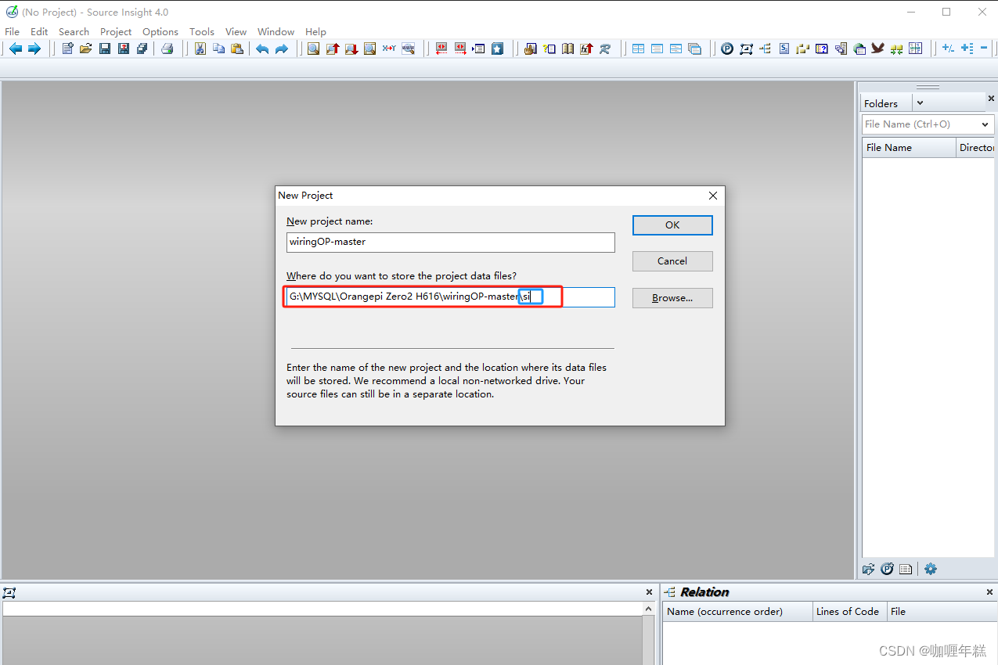Open the Help menu
Image resolution: width=998 pixels, height=665 pixels.
(x=315, y=31)
